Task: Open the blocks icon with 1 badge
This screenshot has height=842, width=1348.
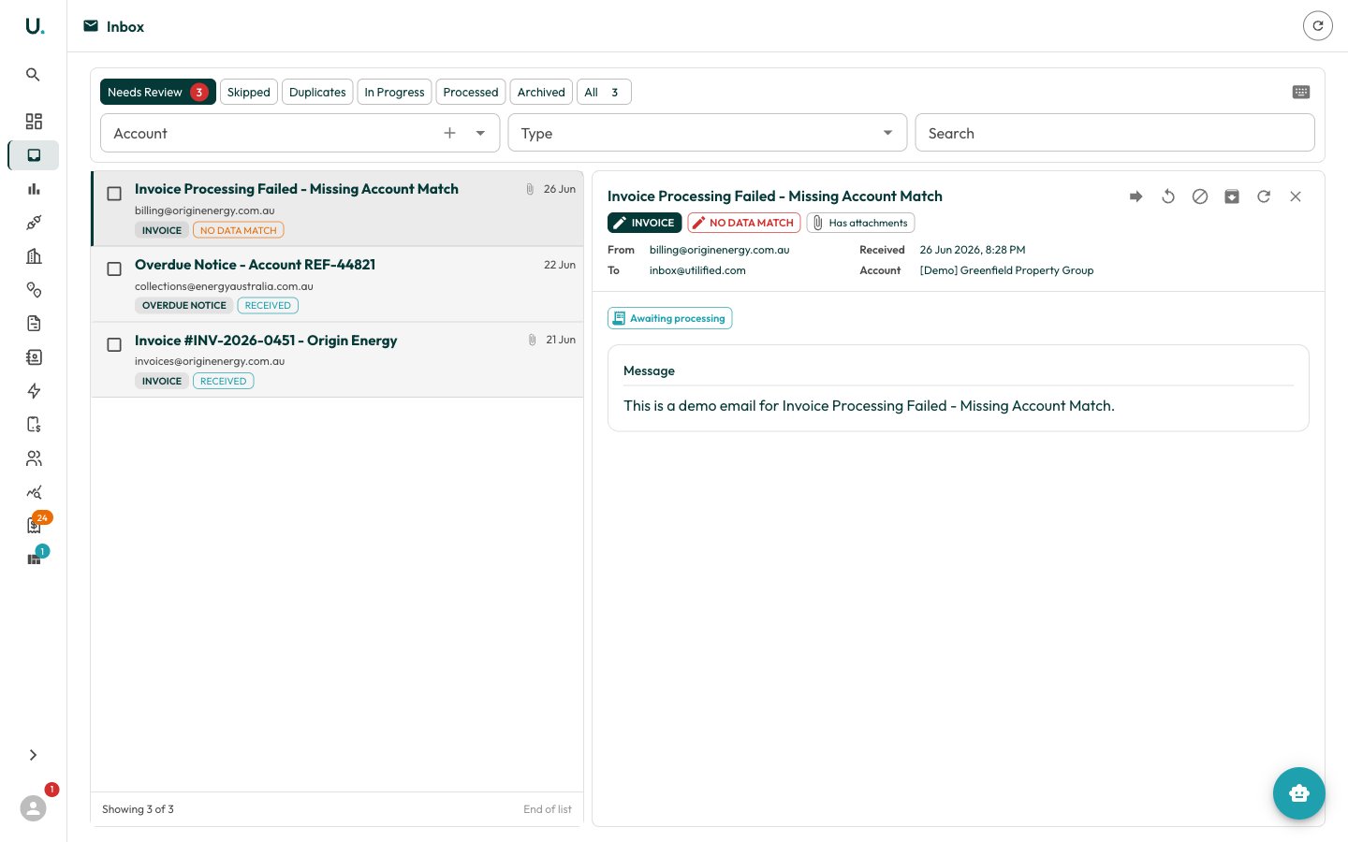Action: pyautogui.click(x=34, y=559)
